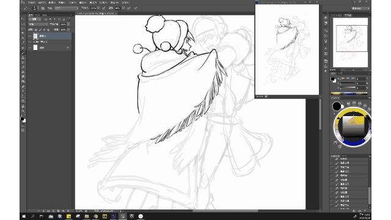Click lock position icon in Layers

tap(45, 30)
